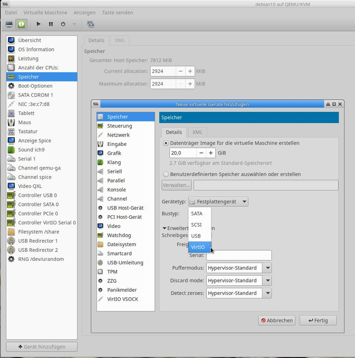Select Übersicht in hardware list
The width and height of the screenshot is (355, 358).
click(42, 40)
